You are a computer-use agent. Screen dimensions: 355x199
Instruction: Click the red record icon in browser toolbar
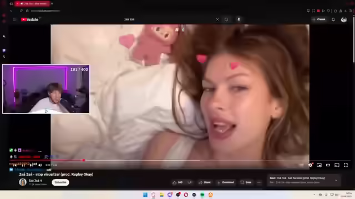pyautogui.click(x=318, y=11)
